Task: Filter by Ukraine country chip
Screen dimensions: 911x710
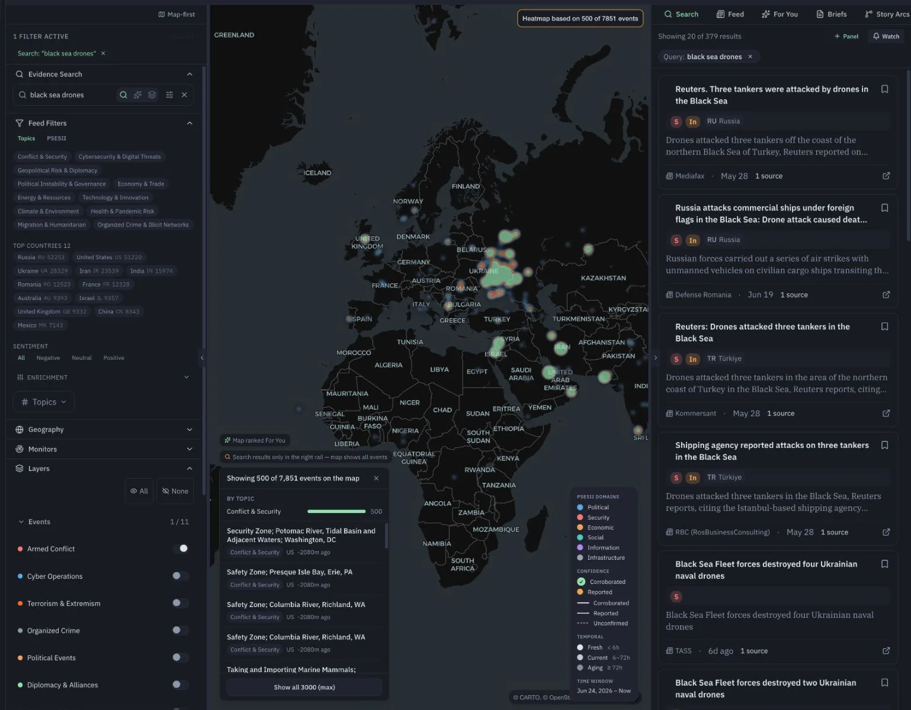Action: click(x=43, y=271)
